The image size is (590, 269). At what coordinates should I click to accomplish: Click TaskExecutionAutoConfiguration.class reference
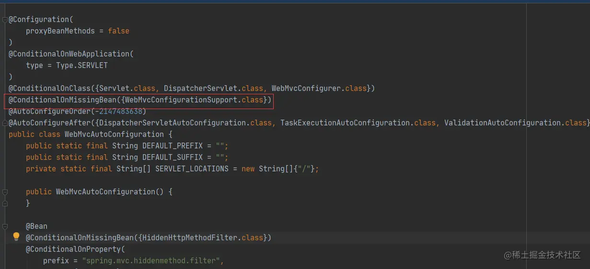coord(358,123)
